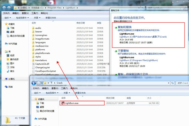Click Forward arrow in Crack folder window
Viewport: 189px width, 126px height.
pyautogui.click(x=38, y=83)
